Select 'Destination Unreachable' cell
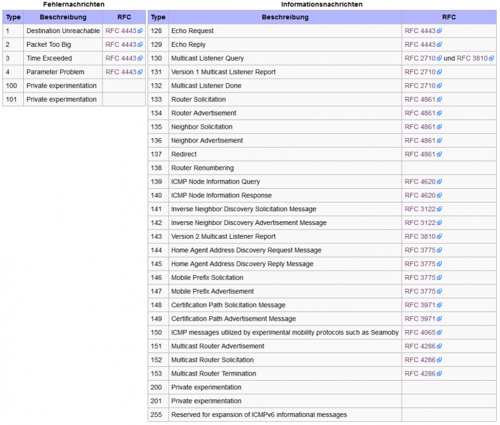Screen dimensions: 500x425 coord(63,31)
